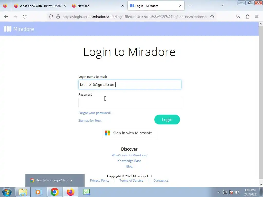Open the Terms of Service link
This screenshot has width=263, height=197.
click(x=131, y=181)
